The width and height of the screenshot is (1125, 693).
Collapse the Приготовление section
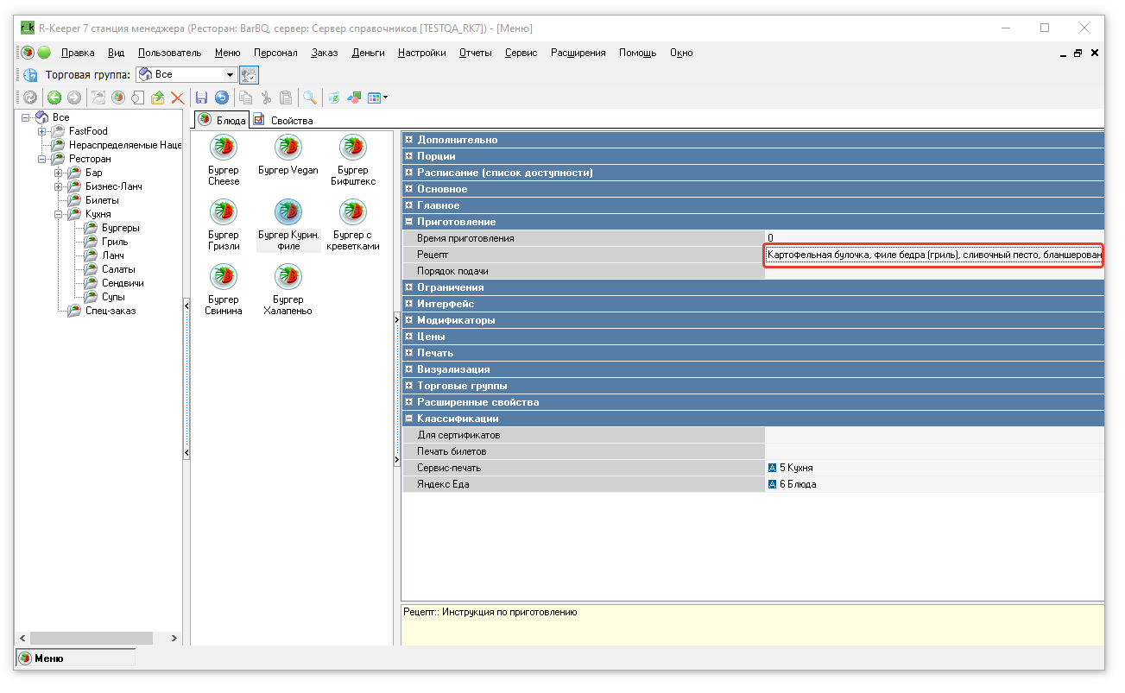(x=409, y=222)
